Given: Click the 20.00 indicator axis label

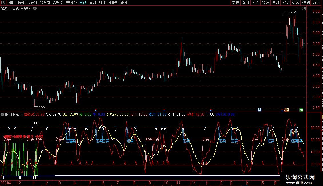Looking at the screenshot, I should click(315, 164).
